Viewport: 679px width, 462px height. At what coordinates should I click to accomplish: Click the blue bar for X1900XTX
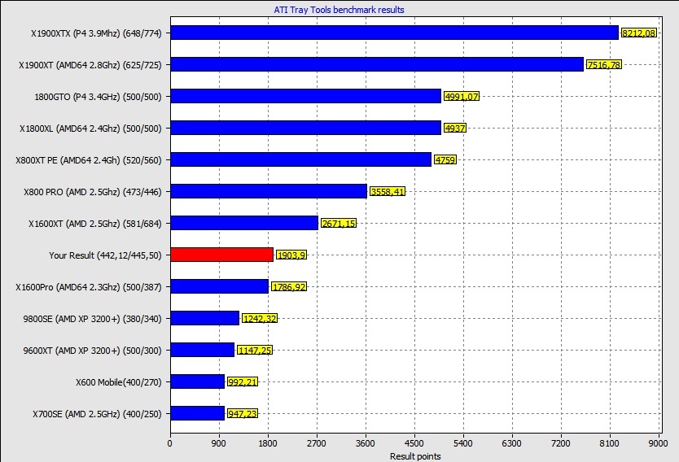click(395, 33)
